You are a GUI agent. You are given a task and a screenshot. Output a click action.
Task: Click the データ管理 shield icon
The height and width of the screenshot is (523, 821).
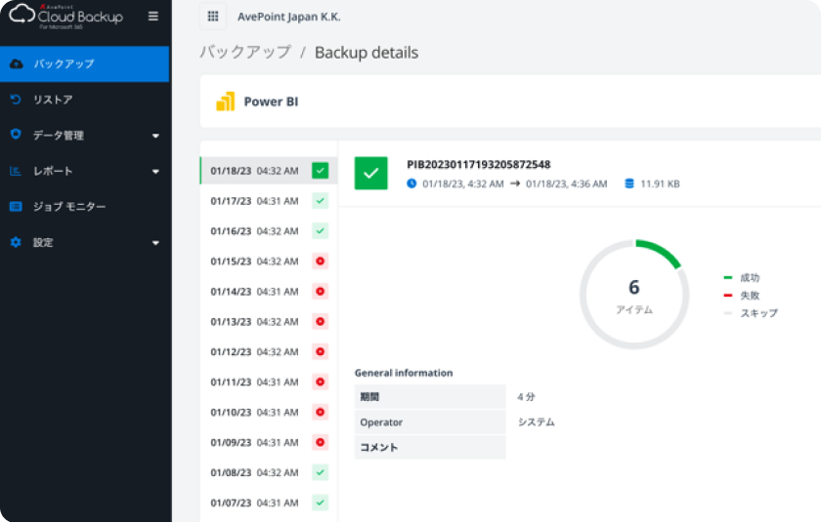[x=16, y=135]
